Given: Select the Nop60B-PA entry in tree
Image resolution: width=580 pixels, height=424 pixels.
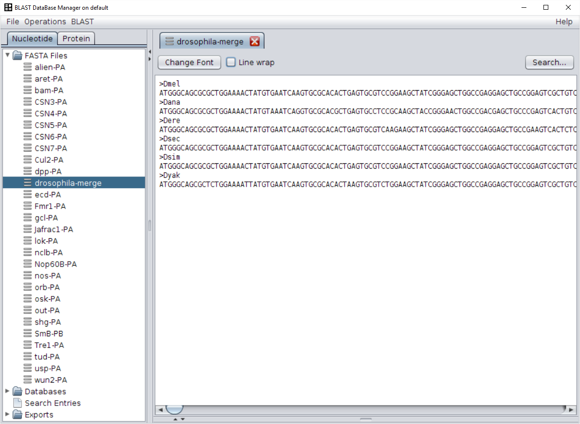Looking at the screenshot, I should [x=56, y=264].
